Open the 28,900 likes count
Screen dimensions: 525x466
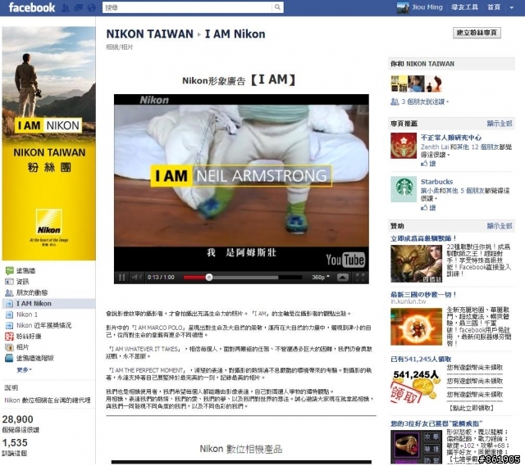18,419
